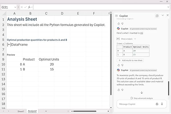This screenshot has height=114, width=171.
Task: Click into the formula bar
Action: tap(100, 7)
